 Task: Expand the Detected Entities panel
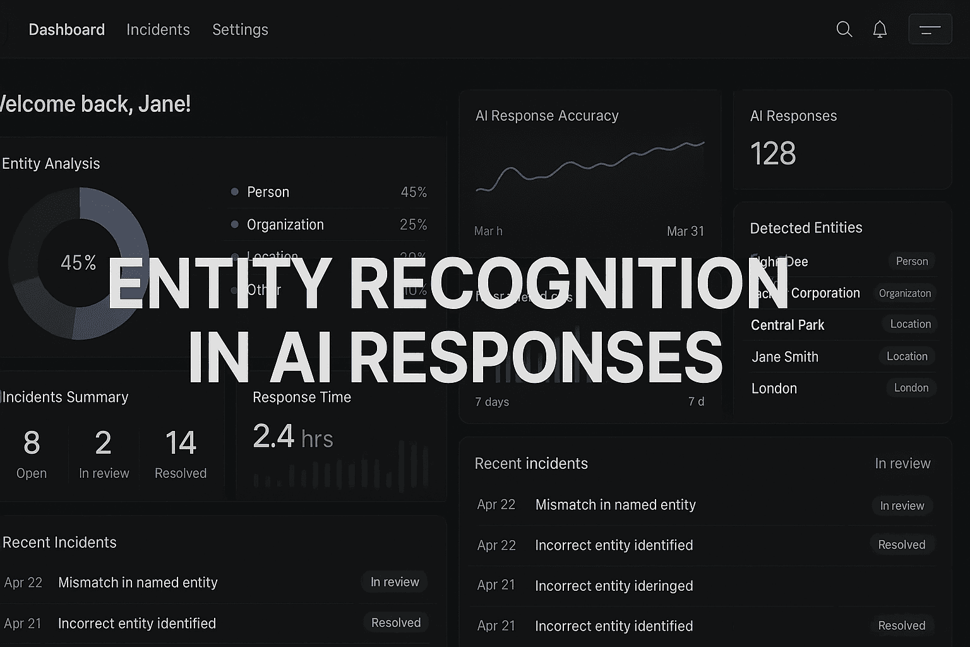(806, 227)
